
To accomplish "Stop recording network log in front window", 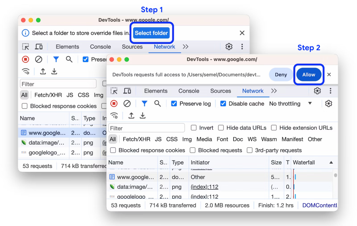I will (114, 104).
